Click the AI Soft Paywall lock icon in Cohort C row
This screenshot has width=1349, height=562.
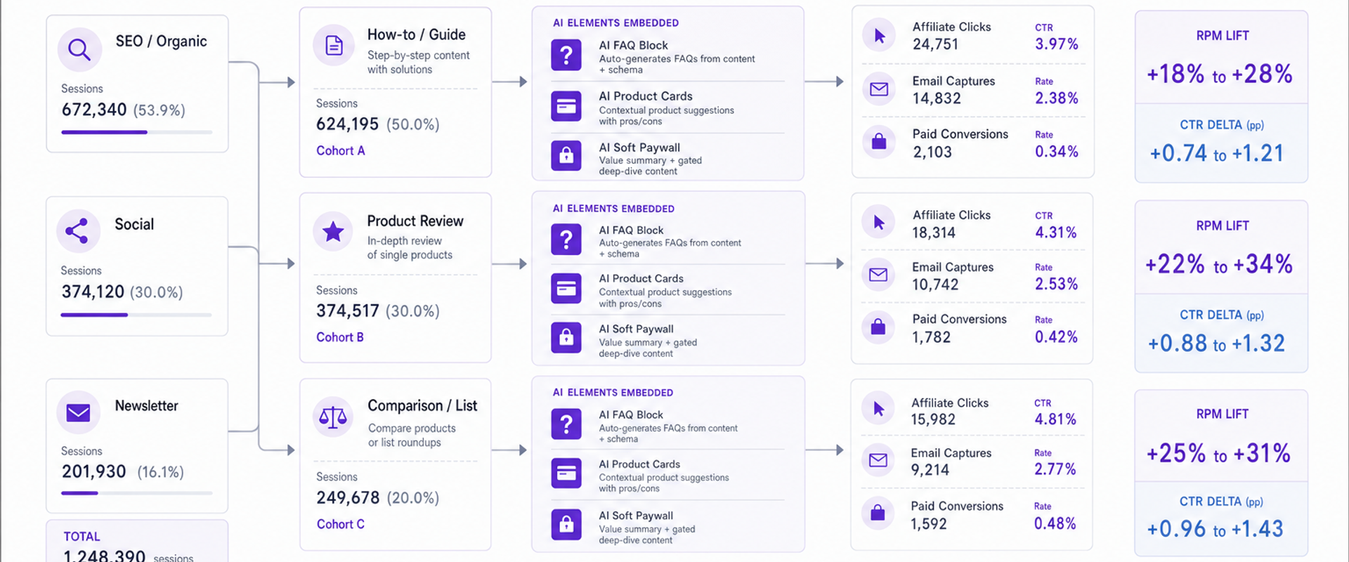(x=566, y=524)
